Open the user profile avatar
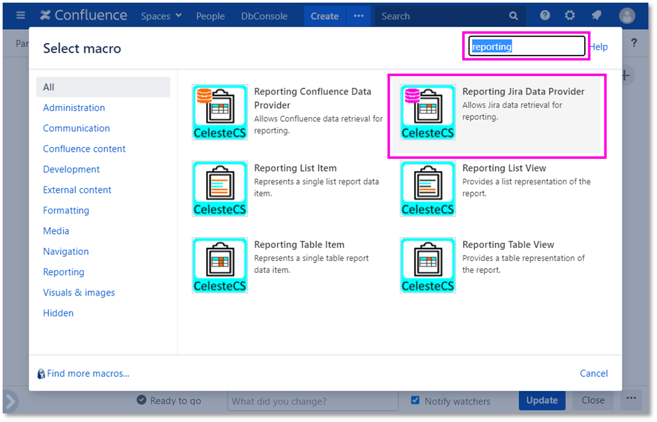The height and width of the screenshot is (422, 657). coord(627,16)
